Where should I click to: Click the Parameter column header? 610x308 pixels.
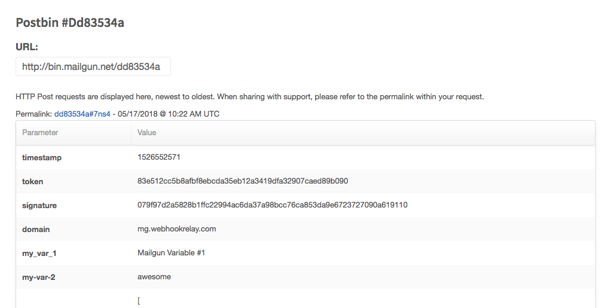(40, 132)
